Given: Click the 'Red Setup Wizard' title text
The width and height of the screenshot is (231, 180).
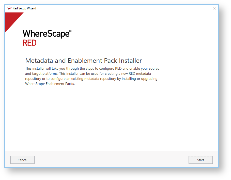Looking at the screenshot, I should point(24,8).
